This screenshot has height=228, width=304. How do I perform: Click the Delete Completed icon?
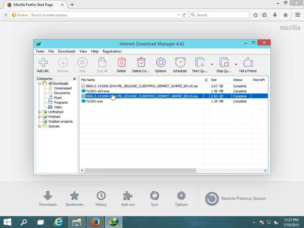(141, 62)
